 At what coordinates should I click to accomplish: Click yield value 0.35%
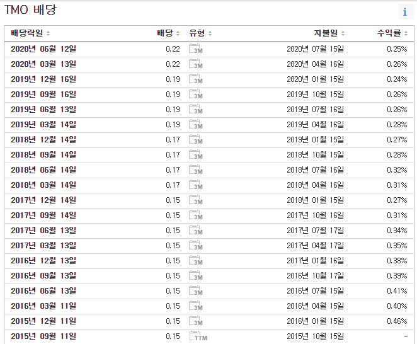click(x=397, y=246)
